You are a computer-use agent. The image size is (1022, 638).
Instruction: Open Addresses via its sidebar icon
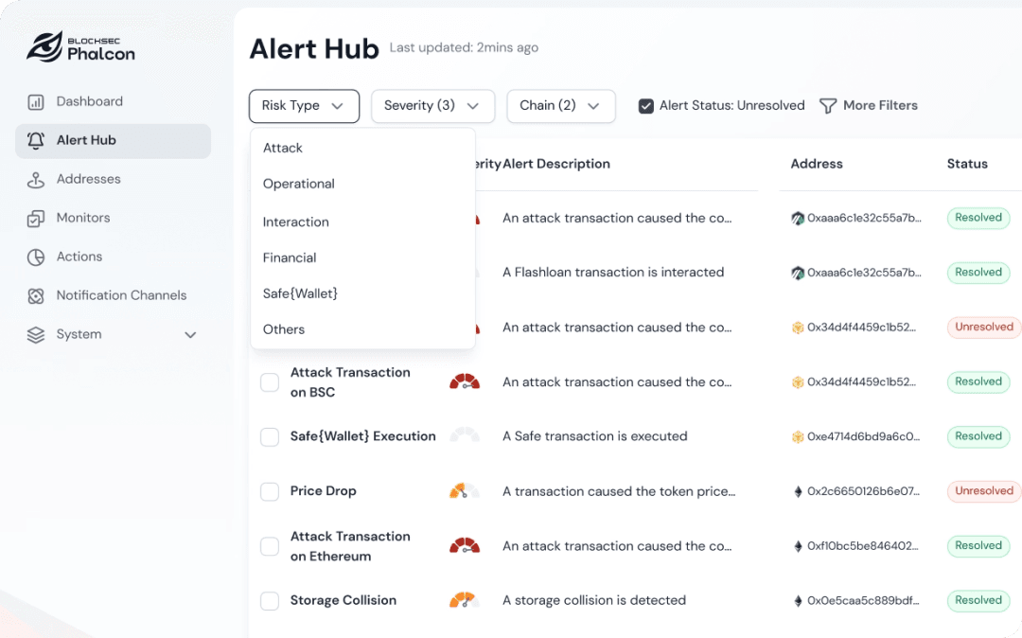tap(36, 180)
